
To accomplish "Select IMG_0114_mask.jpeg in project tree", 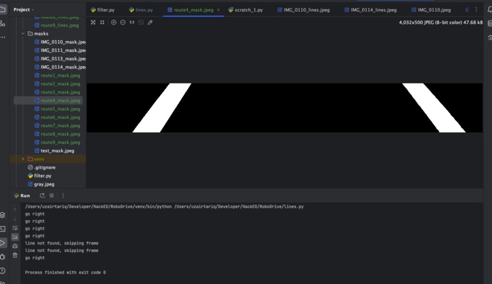I will (x=60, y=67).
